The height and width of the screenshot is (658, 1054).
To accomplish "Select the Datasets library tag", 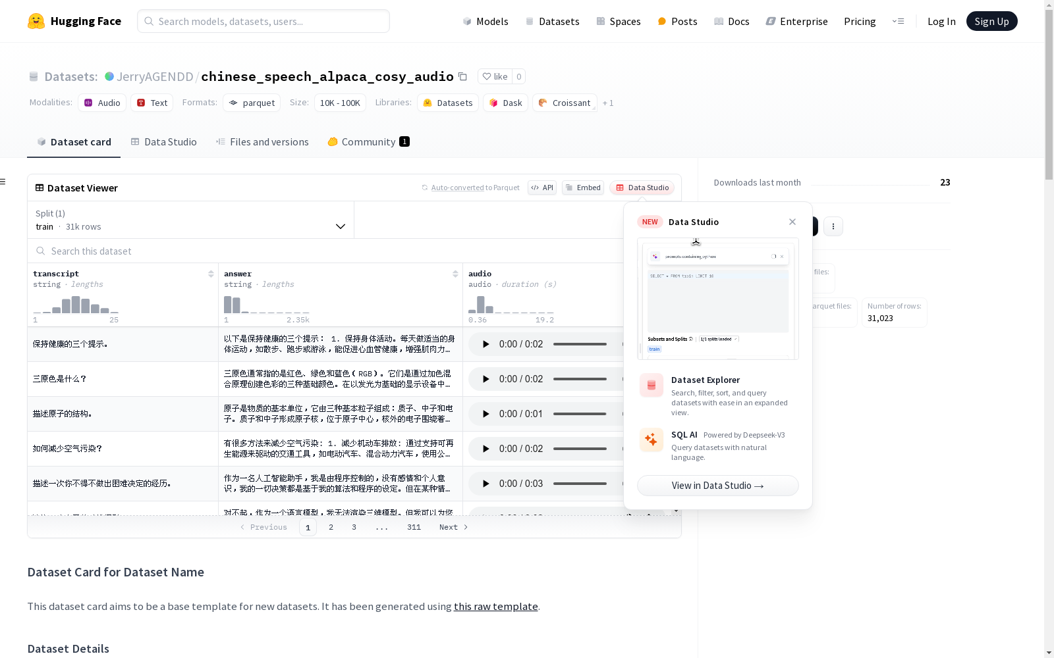I will pyautogui.click(x=448, y=103).
